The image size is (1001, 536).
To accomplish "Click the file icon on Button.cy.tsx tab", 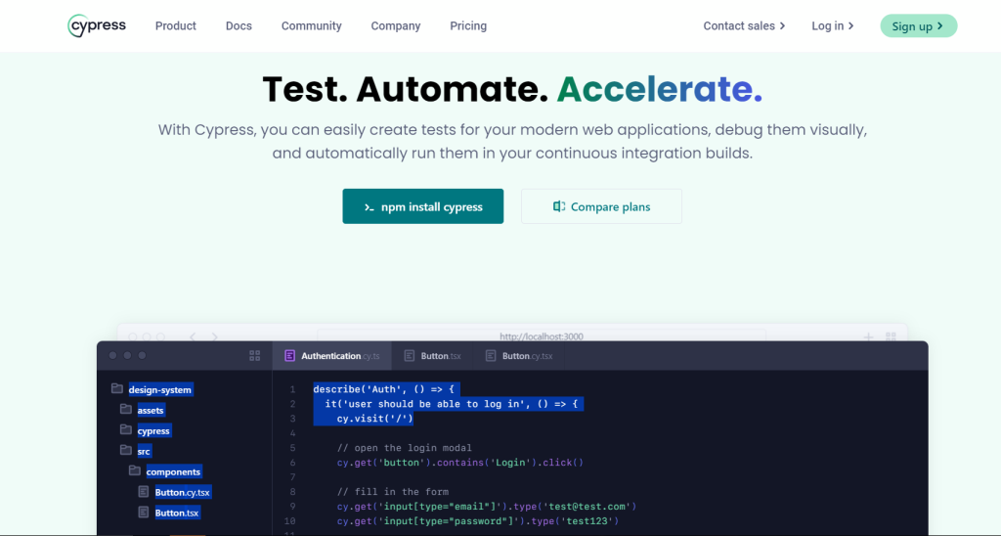I will (491, 356).
